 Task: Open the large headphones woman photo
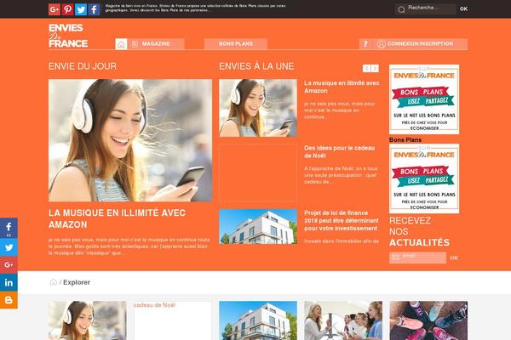[130, 140]
